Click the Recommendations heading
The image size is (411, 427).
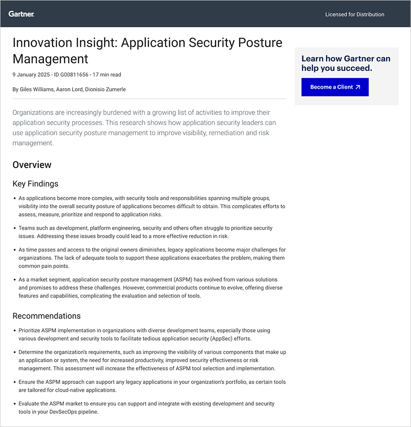pos(47,316)
